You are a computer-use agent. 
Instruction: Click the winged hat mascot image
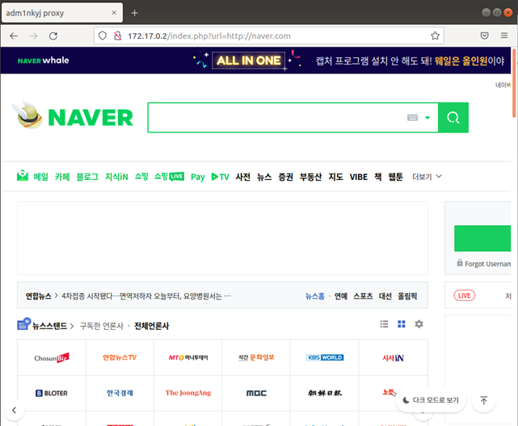pyautogui.click(x=27, y=115)
